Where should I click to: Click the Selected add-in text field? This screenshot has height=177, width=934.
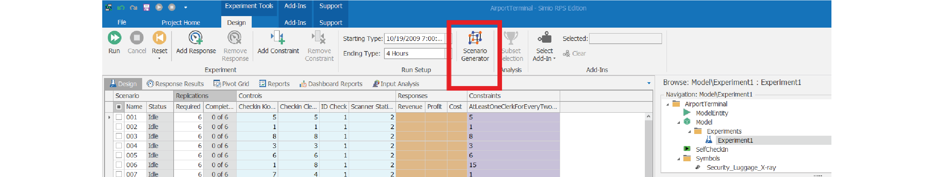pos(625,38)
